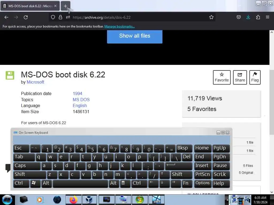Open the 2003 taskbar icon
274x205 pixels.
[157, 200]
